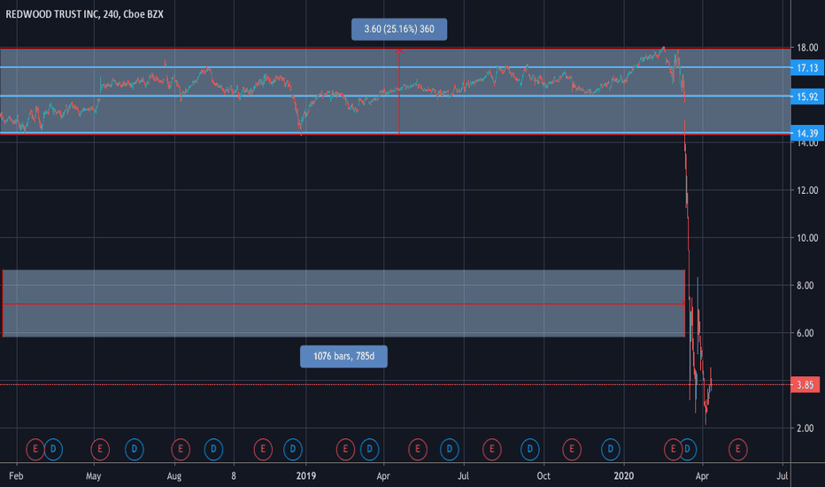Click the dividend D marker left of Apr 2020 label
This screenshot has height=487, width=825.
tap(687, 449)
